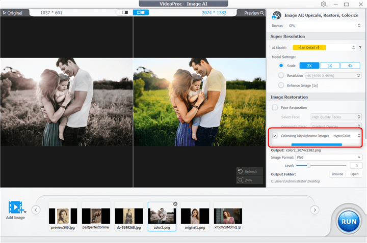Uncheck Colorizing Monochrome Image checkbox
This screenshot has width=367, height=243.
[275, 136]
